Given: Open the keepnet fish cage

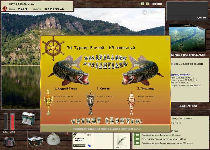Looking at the screenshot, I should tap(53, 139).
